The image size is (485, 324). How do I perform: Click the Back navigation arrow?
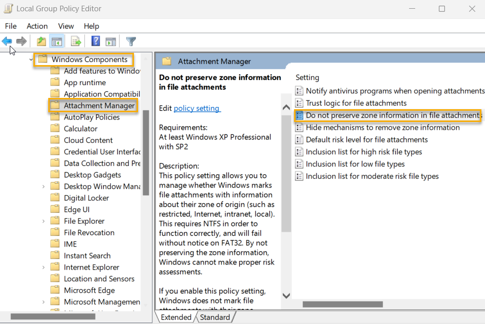click(7, 41)
